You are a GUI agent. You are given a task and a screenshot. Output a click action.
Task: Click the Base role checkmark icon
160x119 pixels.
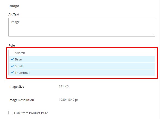pos(12,59)
